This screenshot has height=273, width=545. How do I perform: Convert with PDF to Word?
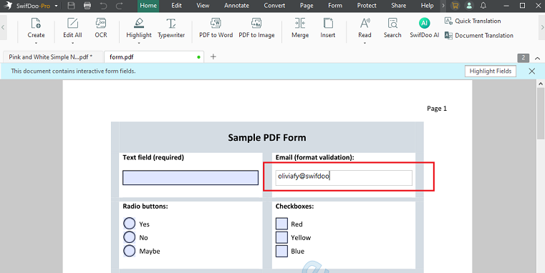click(x=216, y=28)
